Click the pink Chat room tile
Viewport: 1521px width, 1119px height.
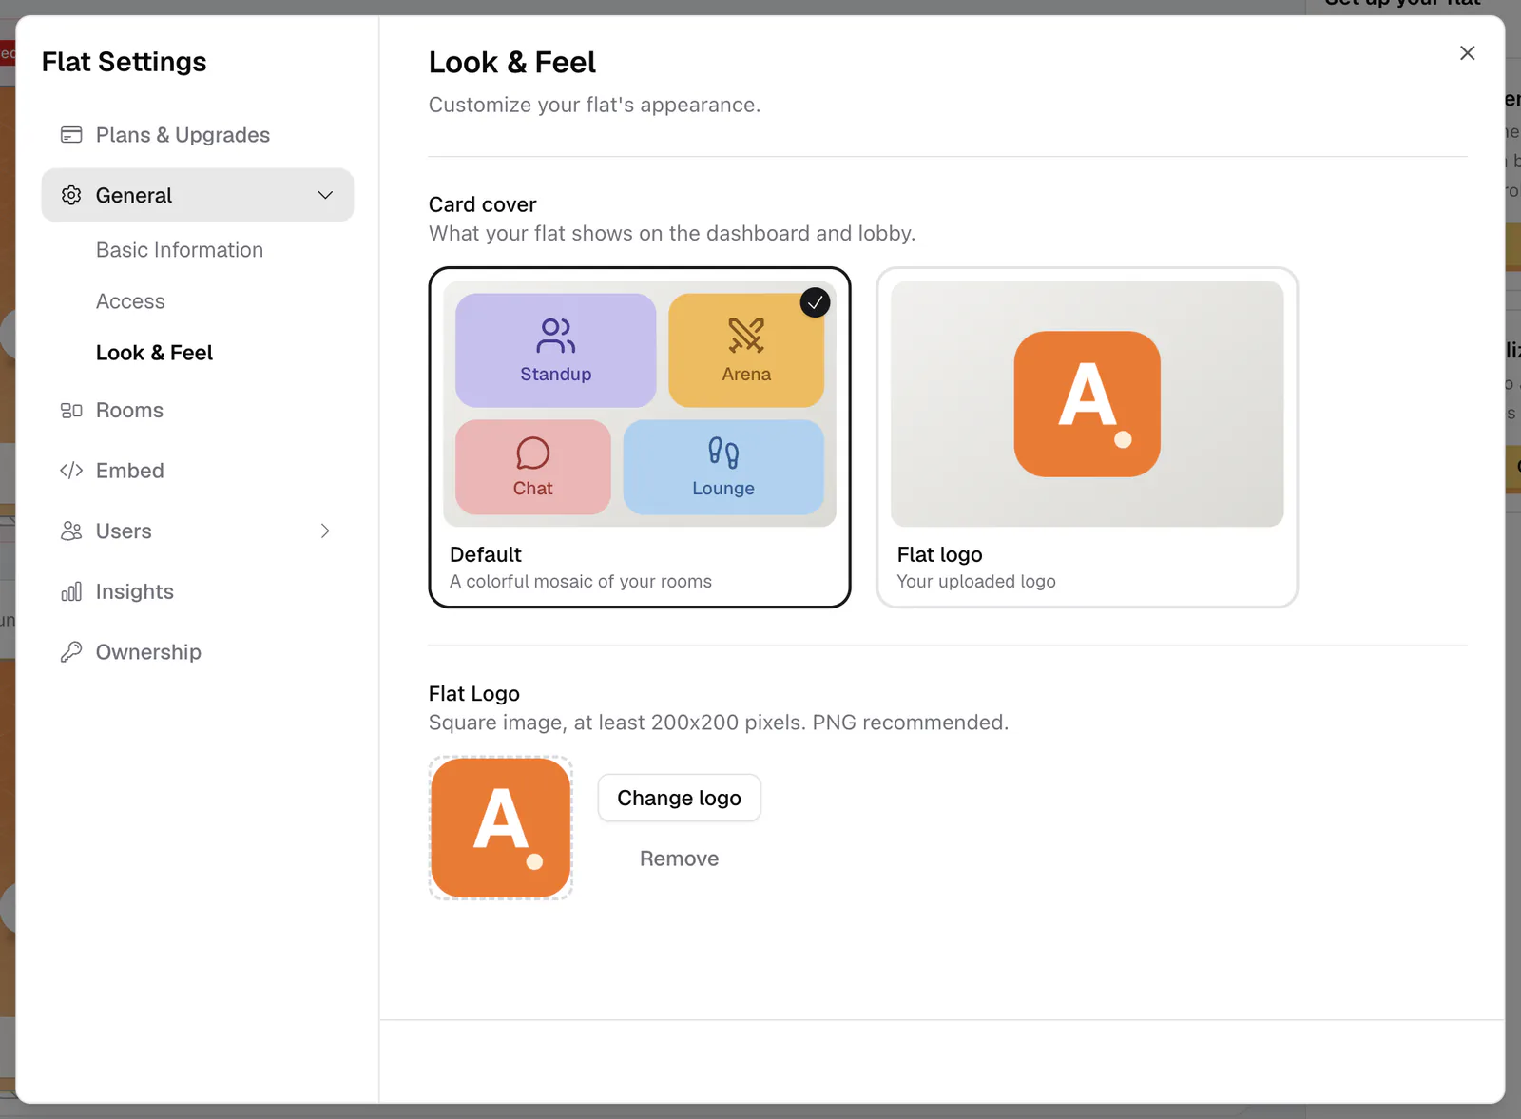533,468
